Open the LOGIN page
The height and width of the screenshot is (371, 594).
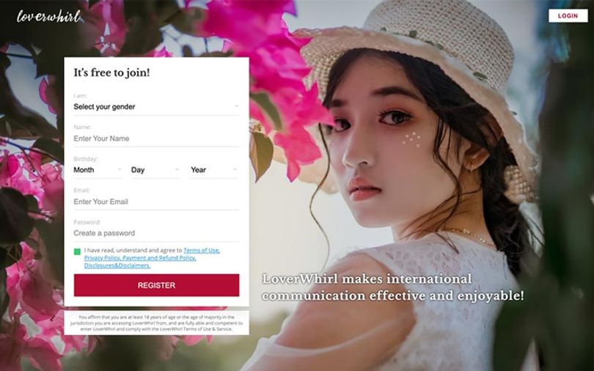568,16
